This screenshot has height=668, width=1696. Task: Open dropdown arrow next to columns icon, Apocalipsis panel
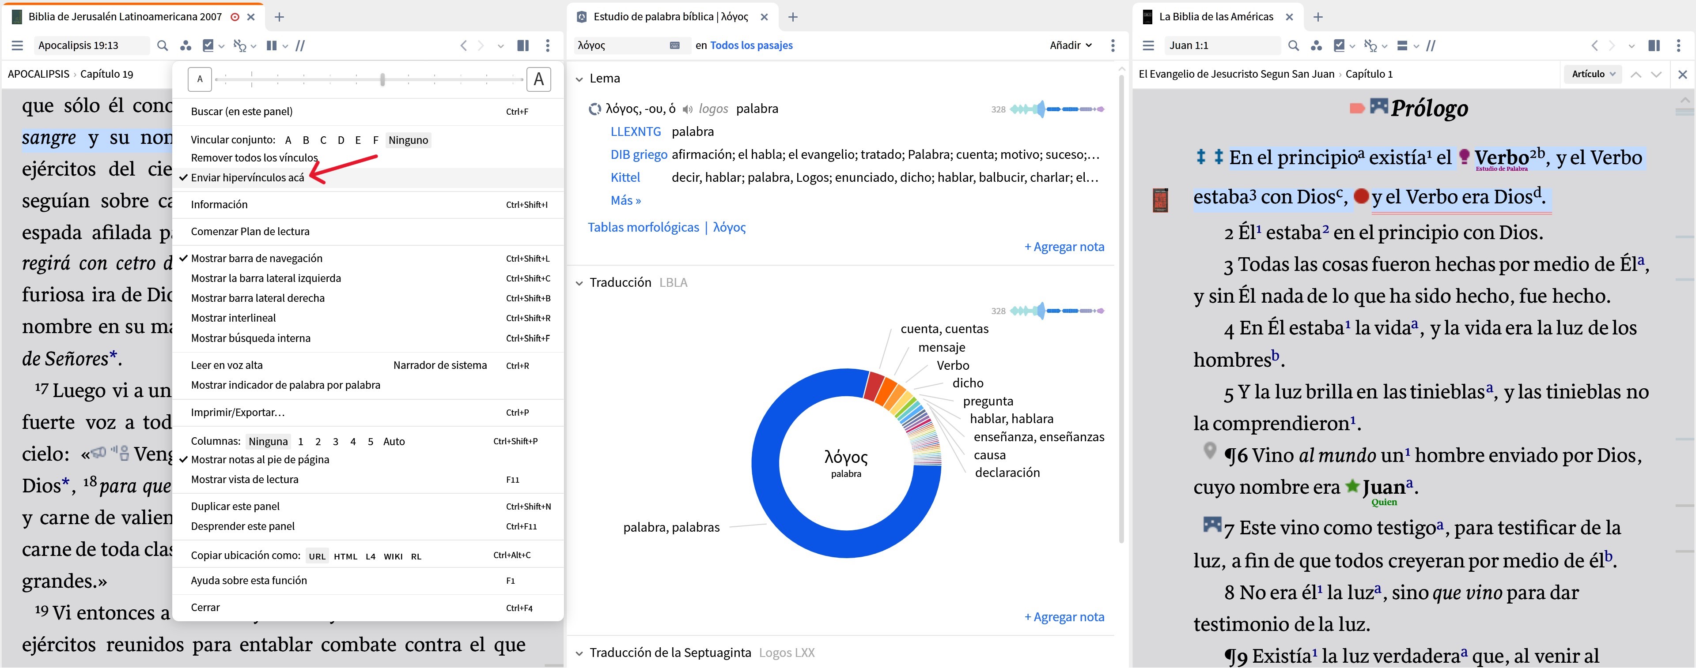click(285, 46)
